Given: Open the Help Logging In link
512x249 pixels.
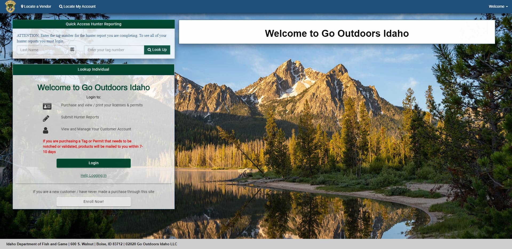Looking at the screenshot, I should (94, 175).
